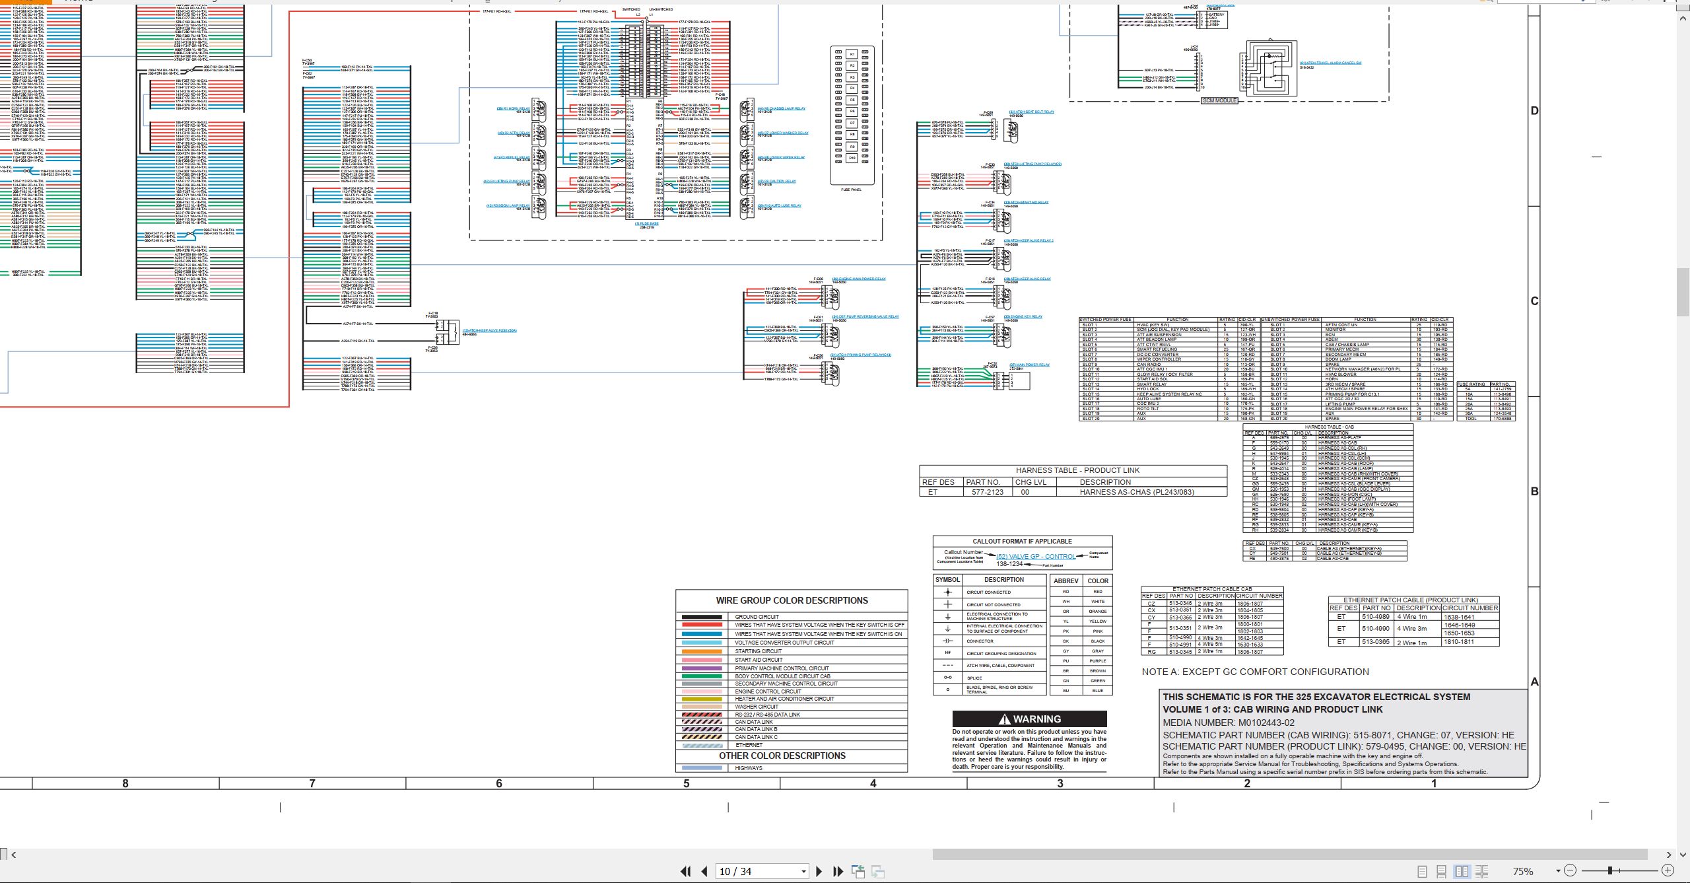The image size is (1690, 883).
Task: Open the ATCH-KEEP ALIVE RELAY 2 link
Action: (x=1029, y=240)
